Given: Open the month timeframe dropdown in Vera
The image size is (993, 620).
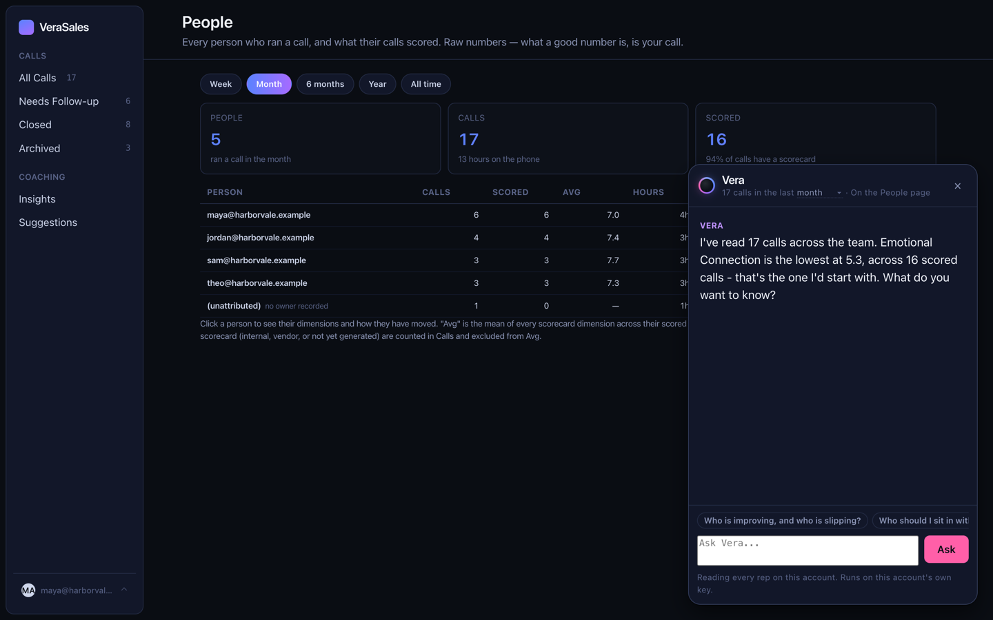Looking at the screenshot, I should [819, 193].
